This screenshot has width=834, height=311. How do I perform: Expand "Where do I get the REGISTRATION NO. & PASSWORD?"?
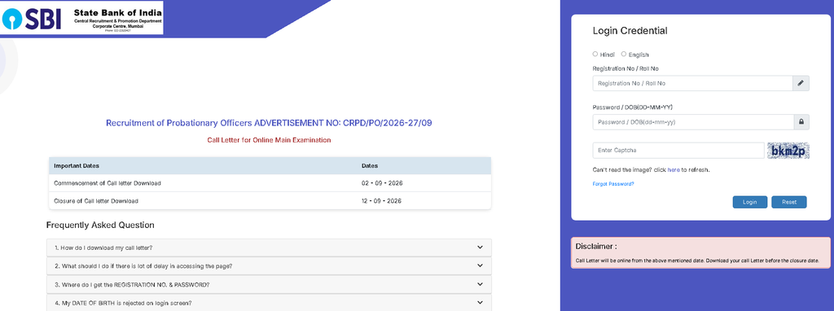(269, 284)
